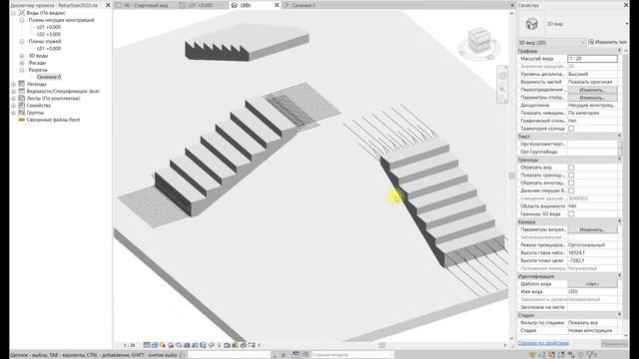
Task: Expand the Легенды node
Action: 13,84
